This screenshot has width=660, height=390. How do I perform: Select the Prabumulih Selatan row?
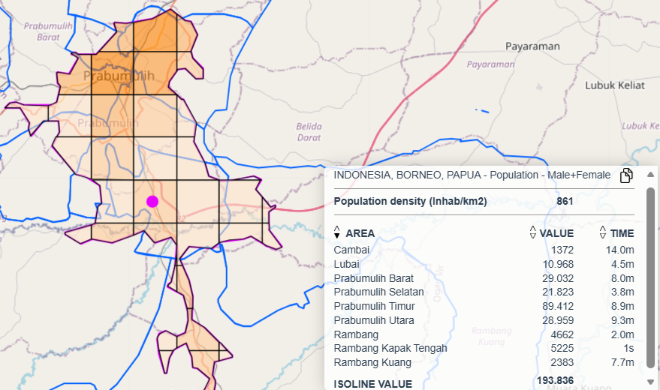[484, 292]
